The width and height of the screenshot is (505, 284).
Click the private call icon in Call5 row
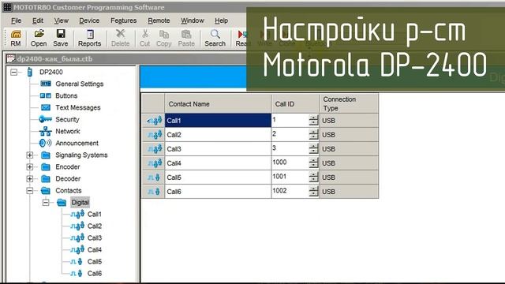pos(154,177)
